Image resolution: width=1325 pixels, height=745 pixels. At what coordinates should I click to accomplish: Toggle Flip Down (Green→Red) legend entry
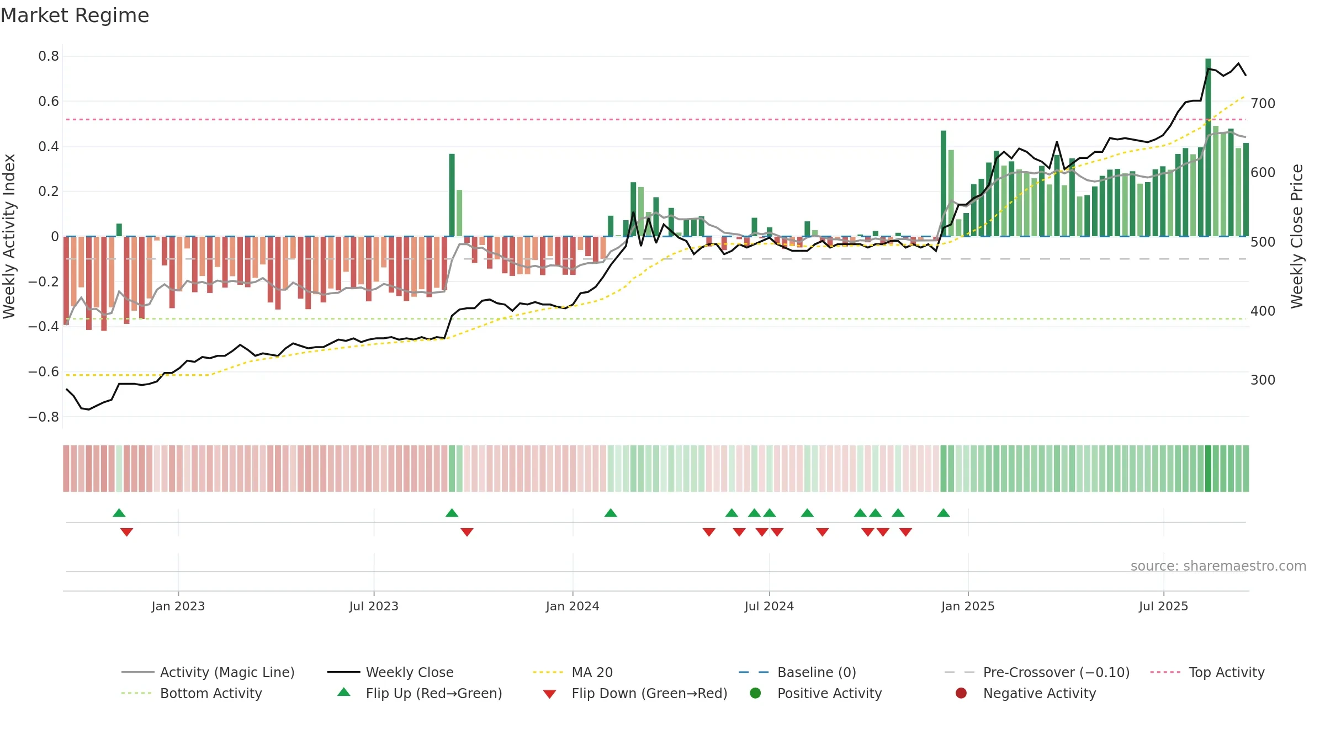pyautogui.click(x=635, y=693)
